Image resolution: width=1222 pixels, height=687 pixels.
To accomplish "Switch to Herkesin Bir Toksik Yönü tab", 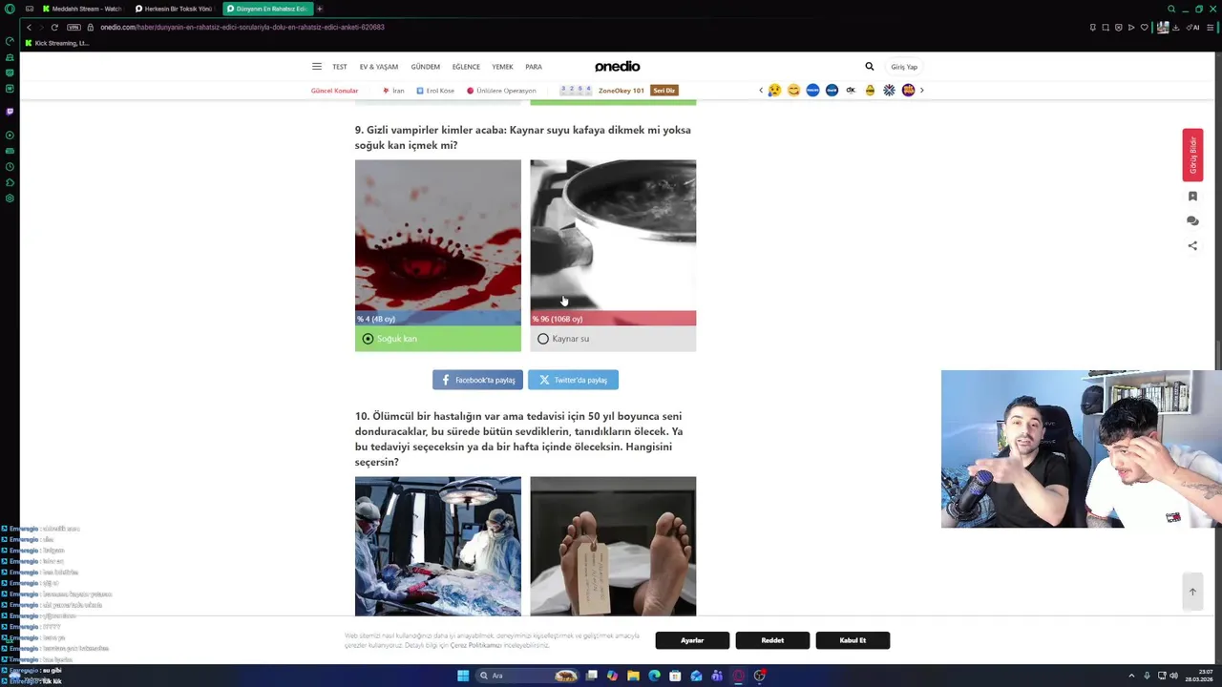I will tap(174, 9).
